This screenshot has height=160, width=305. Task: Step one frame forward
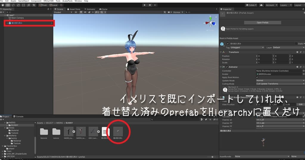(x=155, y=5)
